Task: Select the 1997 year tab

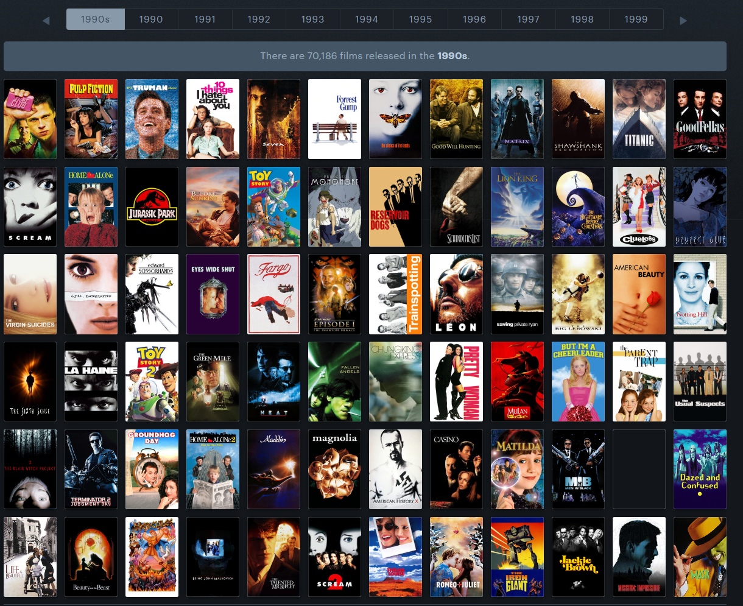Action: [x=528, y=19]
